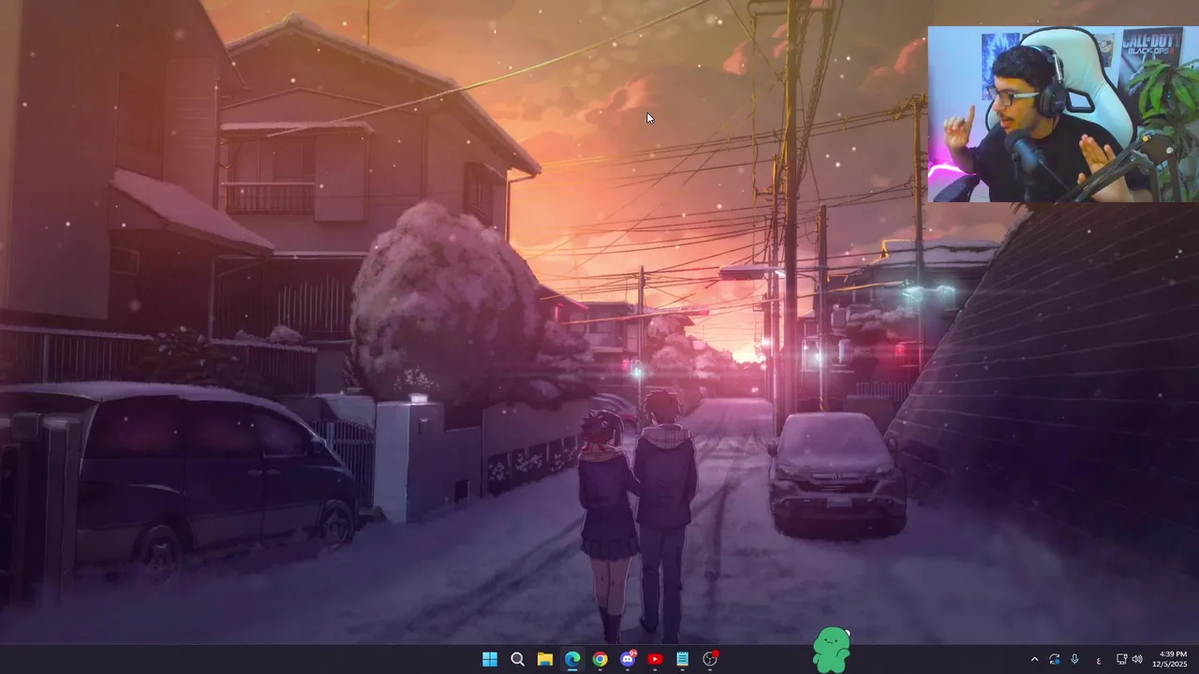Open round app with red badge in taskbar

pyautogui.click(x=710, y=659)
